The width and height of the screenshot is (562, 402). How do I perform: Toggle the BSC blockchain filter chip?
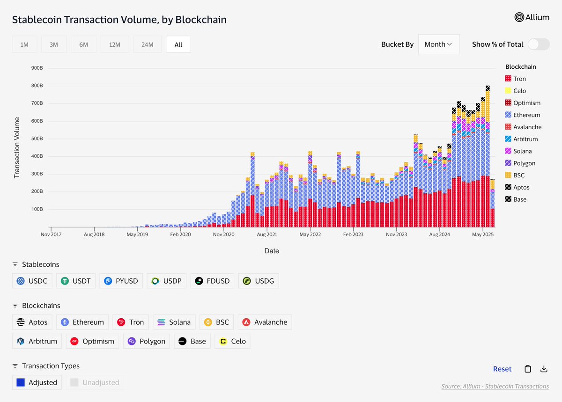217,322
